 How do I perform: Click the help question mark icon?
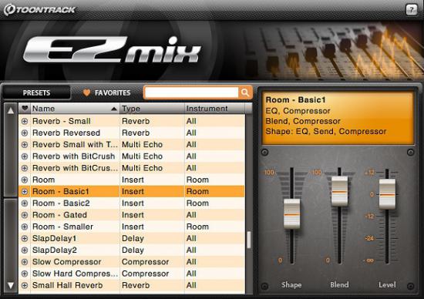[x=412, y=10]
